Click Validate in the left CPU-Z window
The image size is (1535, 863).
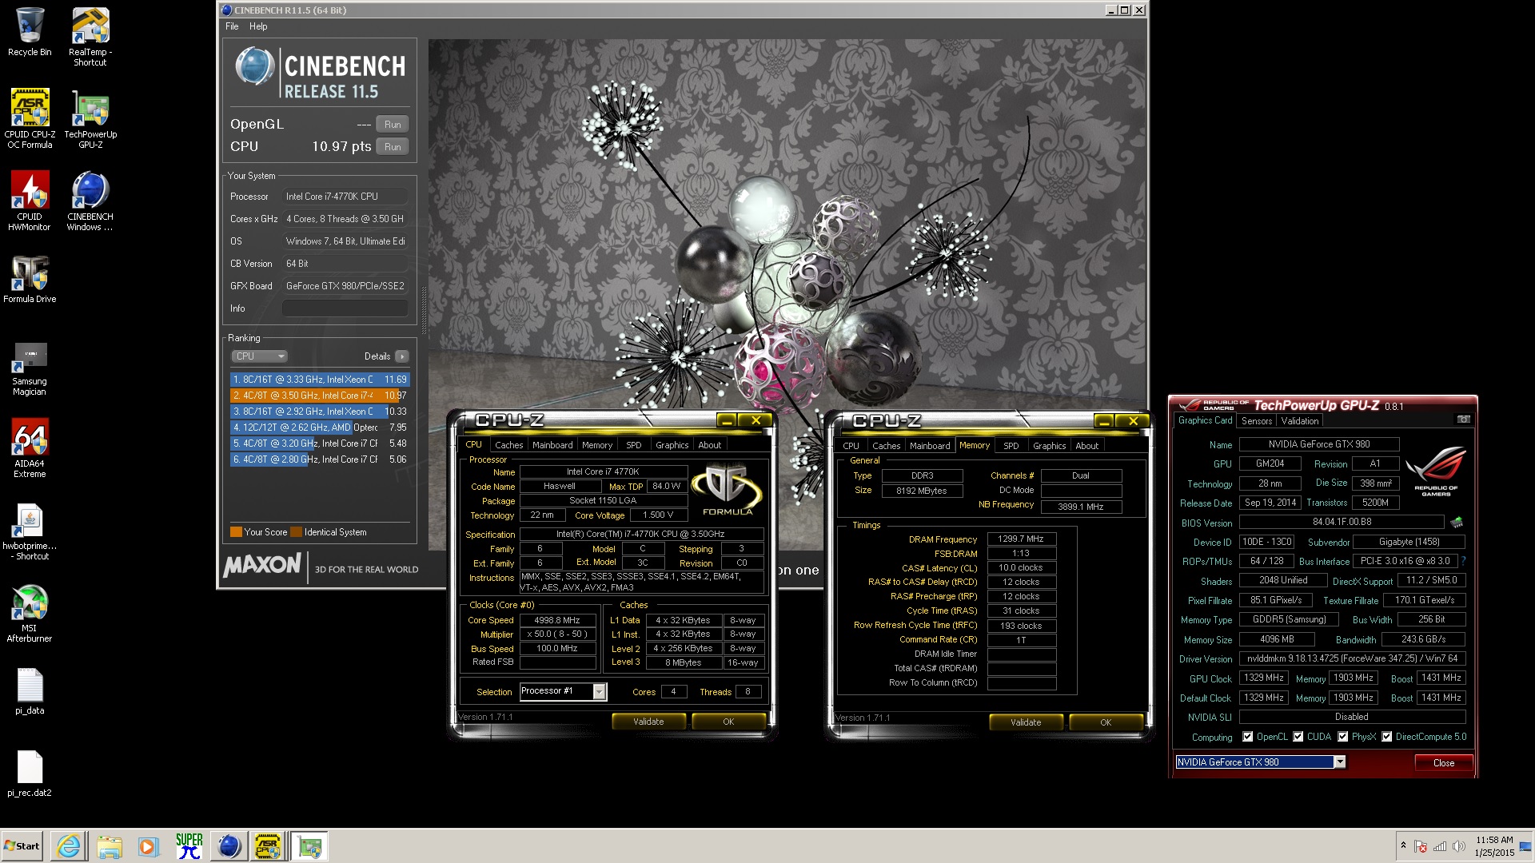click(648, 722)
